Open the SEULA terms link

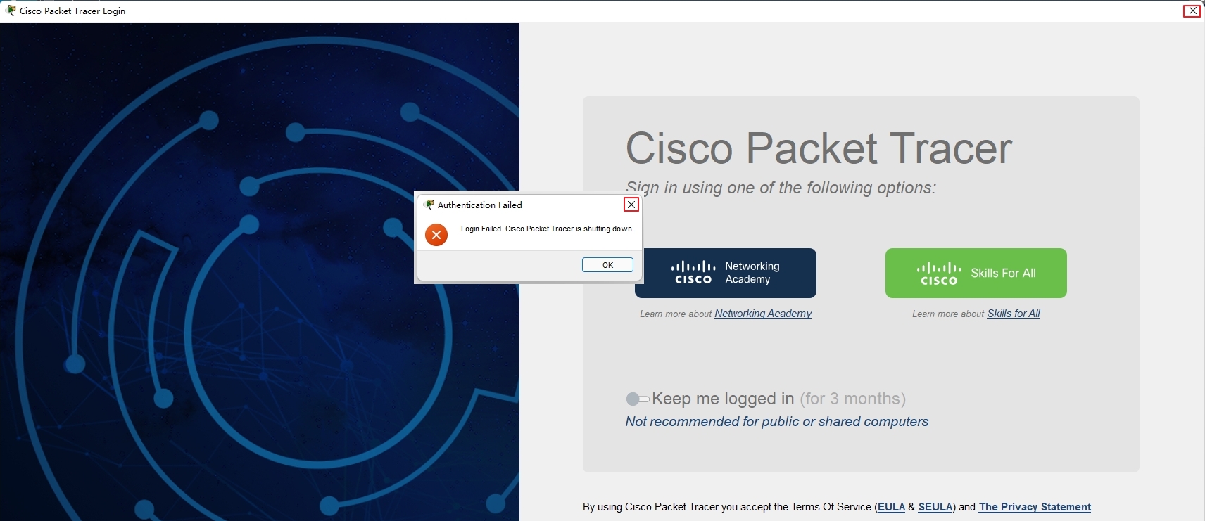pyautogui.click(x=935, y=507)
